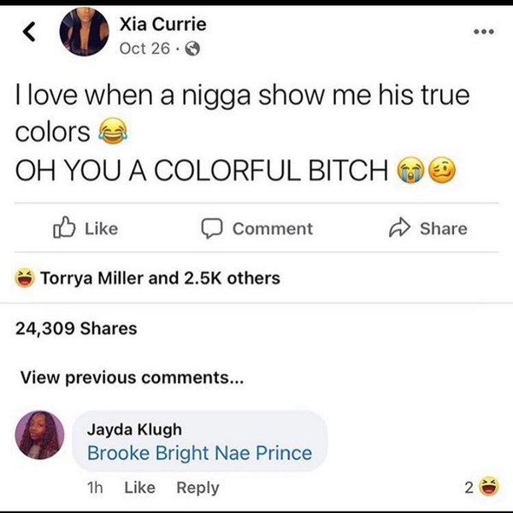Open the three-dots post options menu

tap(484, 32)
